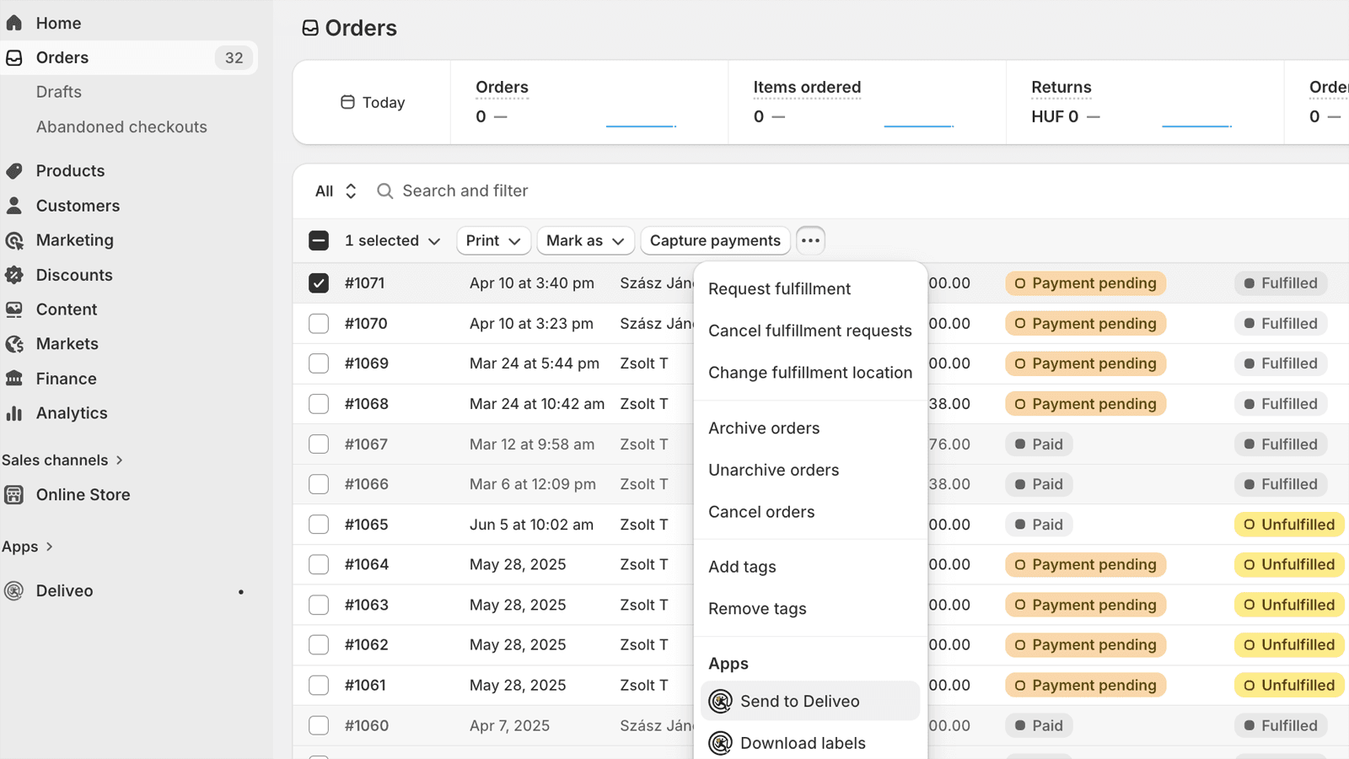1349x759 pixels.
Task: Click the Deliveo icon next to Send to Deliveo
Action: [721, 701]
